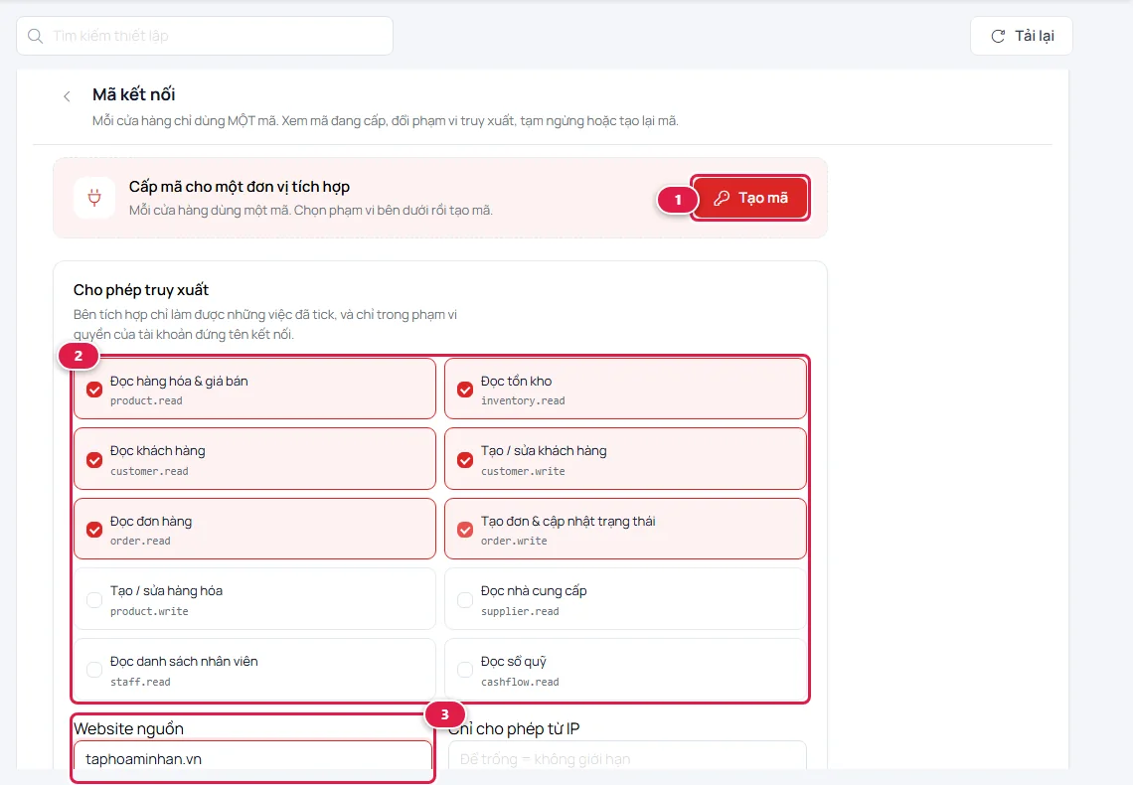Click the order.write scope code

514,541
